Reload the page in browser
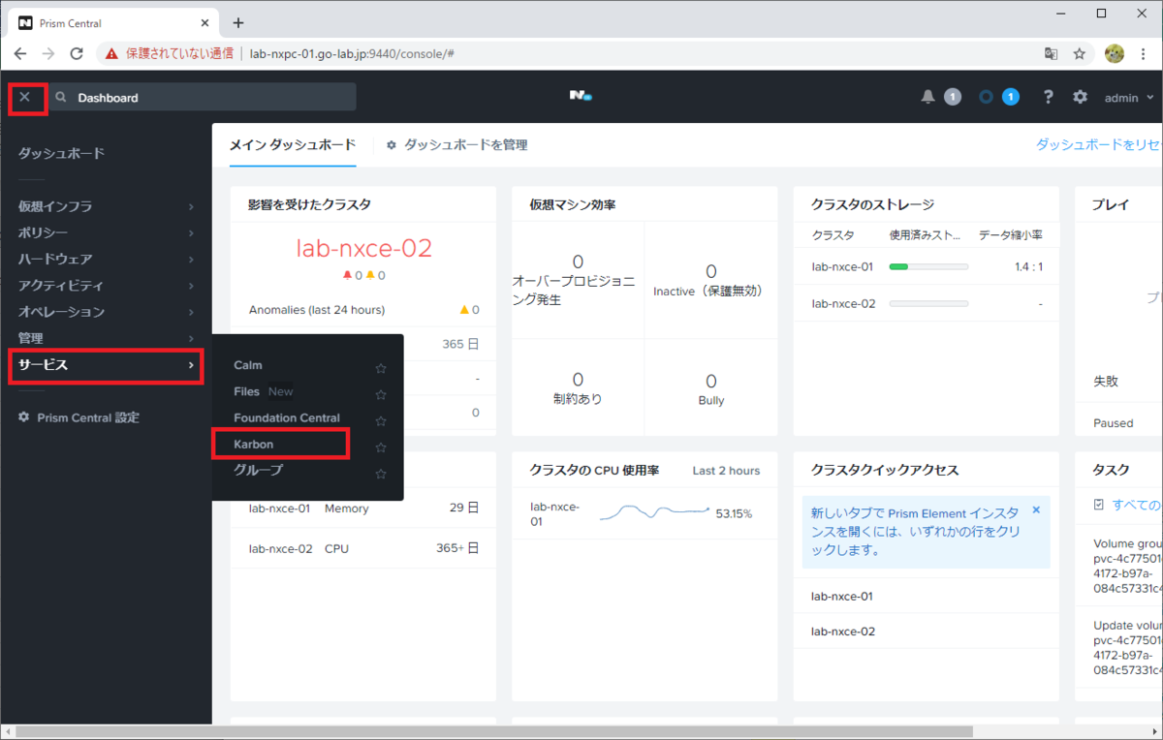The image size is (1163, 740). pyautogui.click(x=75, y=53)
